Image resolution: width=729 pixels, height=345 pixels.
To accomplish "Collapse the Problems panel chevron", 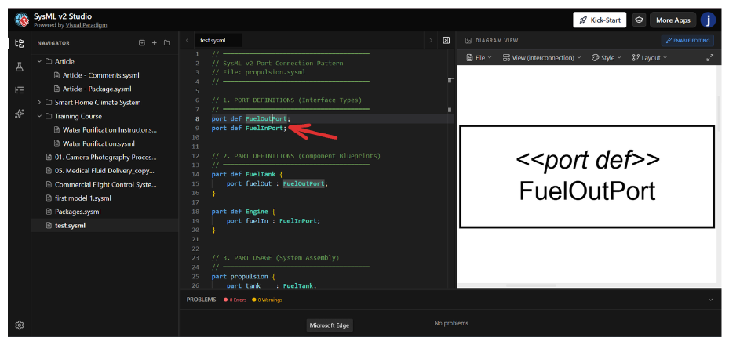I will click(710, 300).
